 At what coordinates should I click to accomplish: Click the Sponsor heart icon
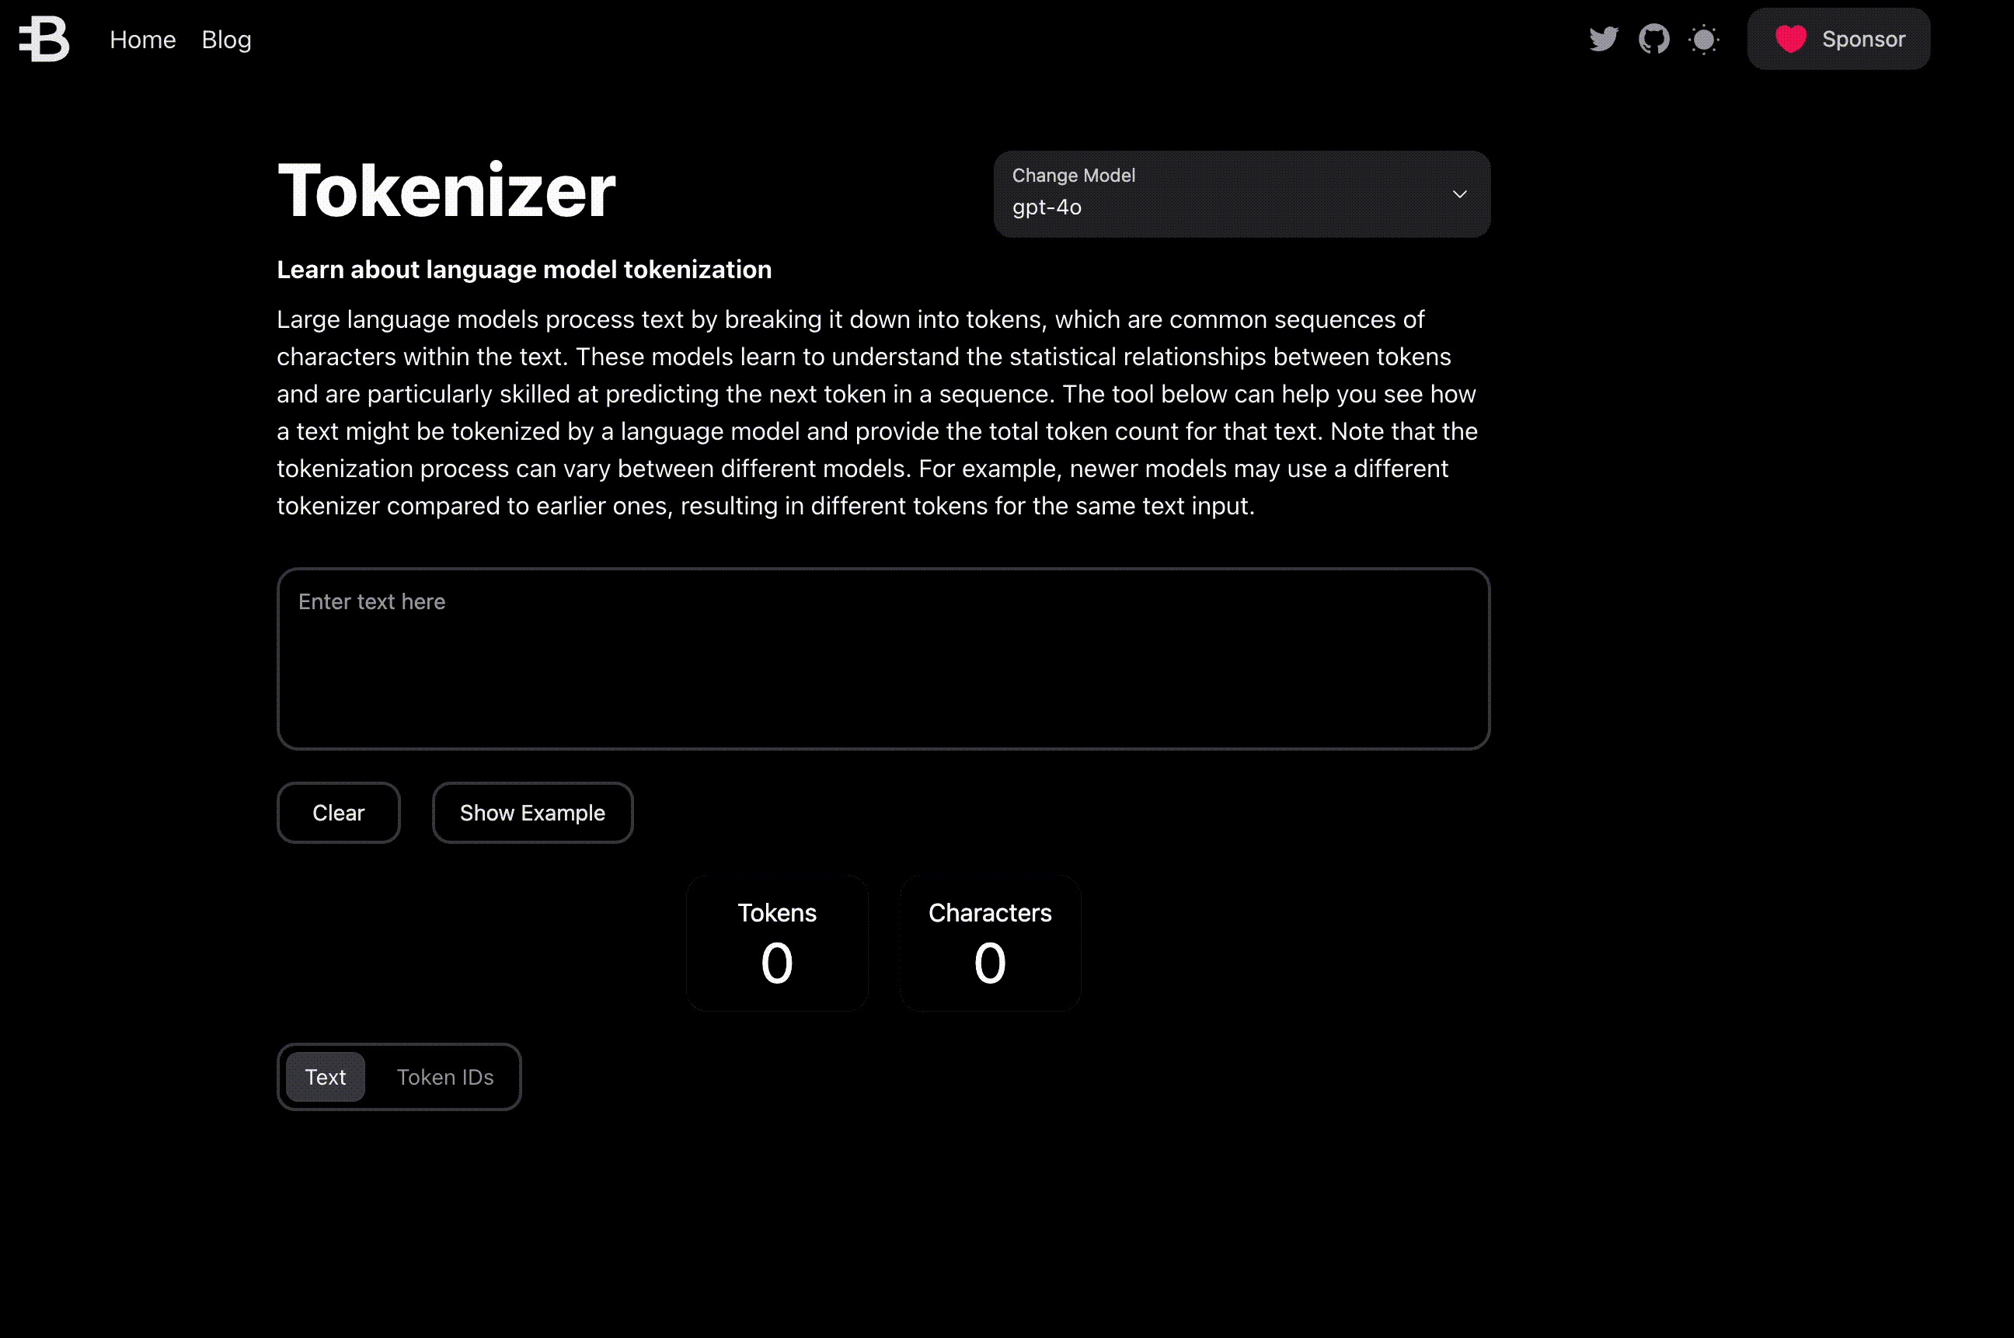coord(1792,39)
